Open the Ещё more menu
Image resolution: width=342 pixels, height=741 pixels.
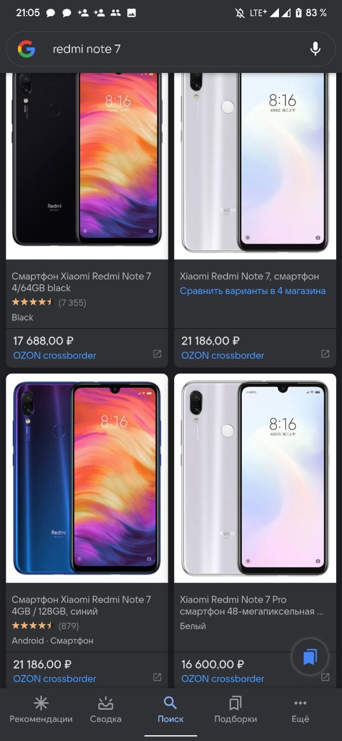tap(300, 710)
